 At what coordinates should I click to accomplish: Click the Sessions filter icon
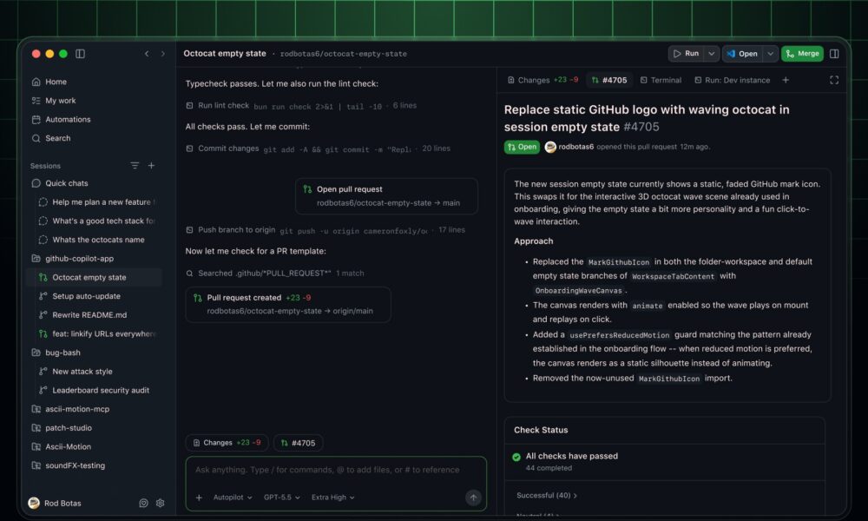[135, 166]
